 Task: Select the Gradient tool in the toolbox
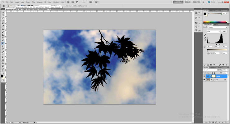[x=3, y=43]
